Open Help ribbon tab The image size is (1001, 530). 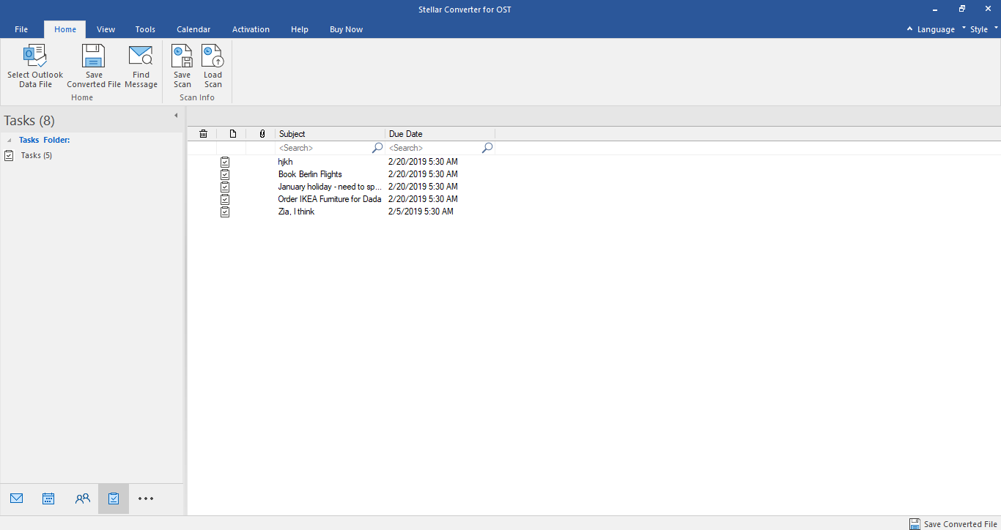[300, 29]
